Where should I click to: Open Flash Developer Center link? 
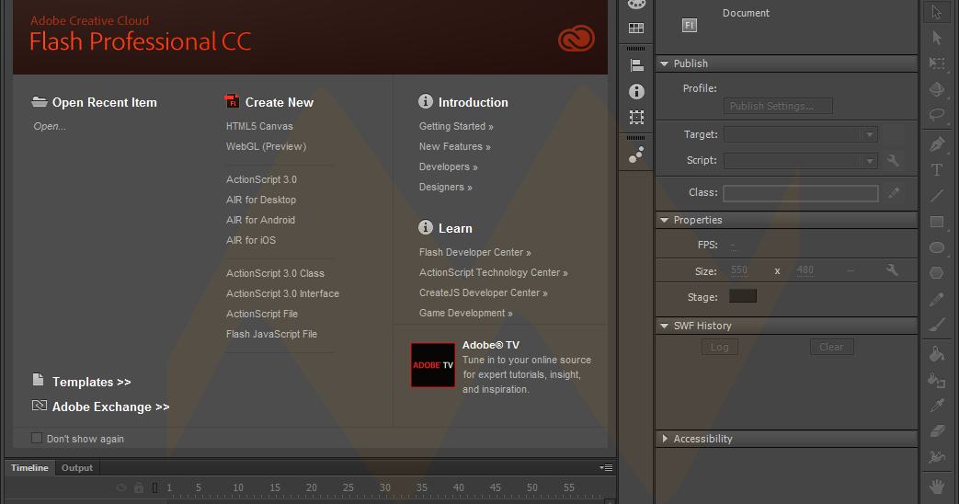(x=475, y=252)
